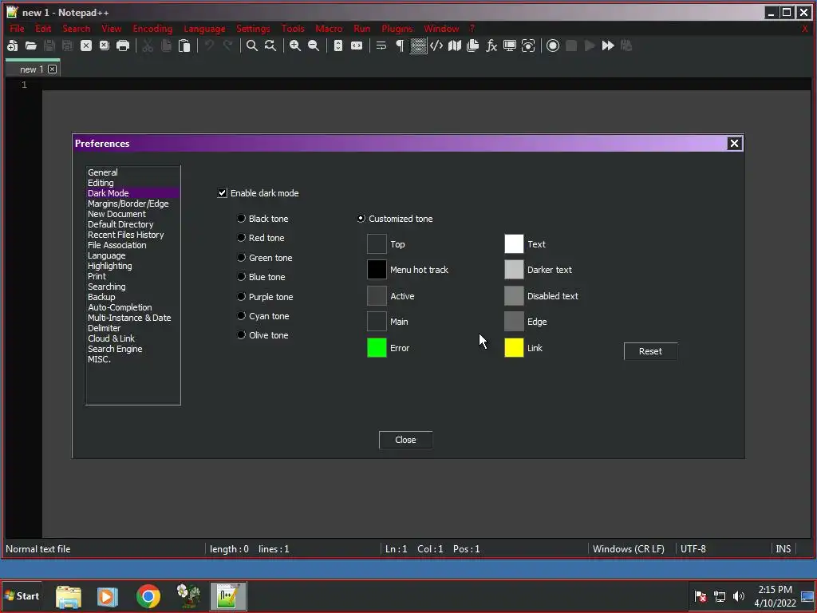The image size is (817, 613).
Task: Click the Reset button
Action: click(x=650, y=351)
